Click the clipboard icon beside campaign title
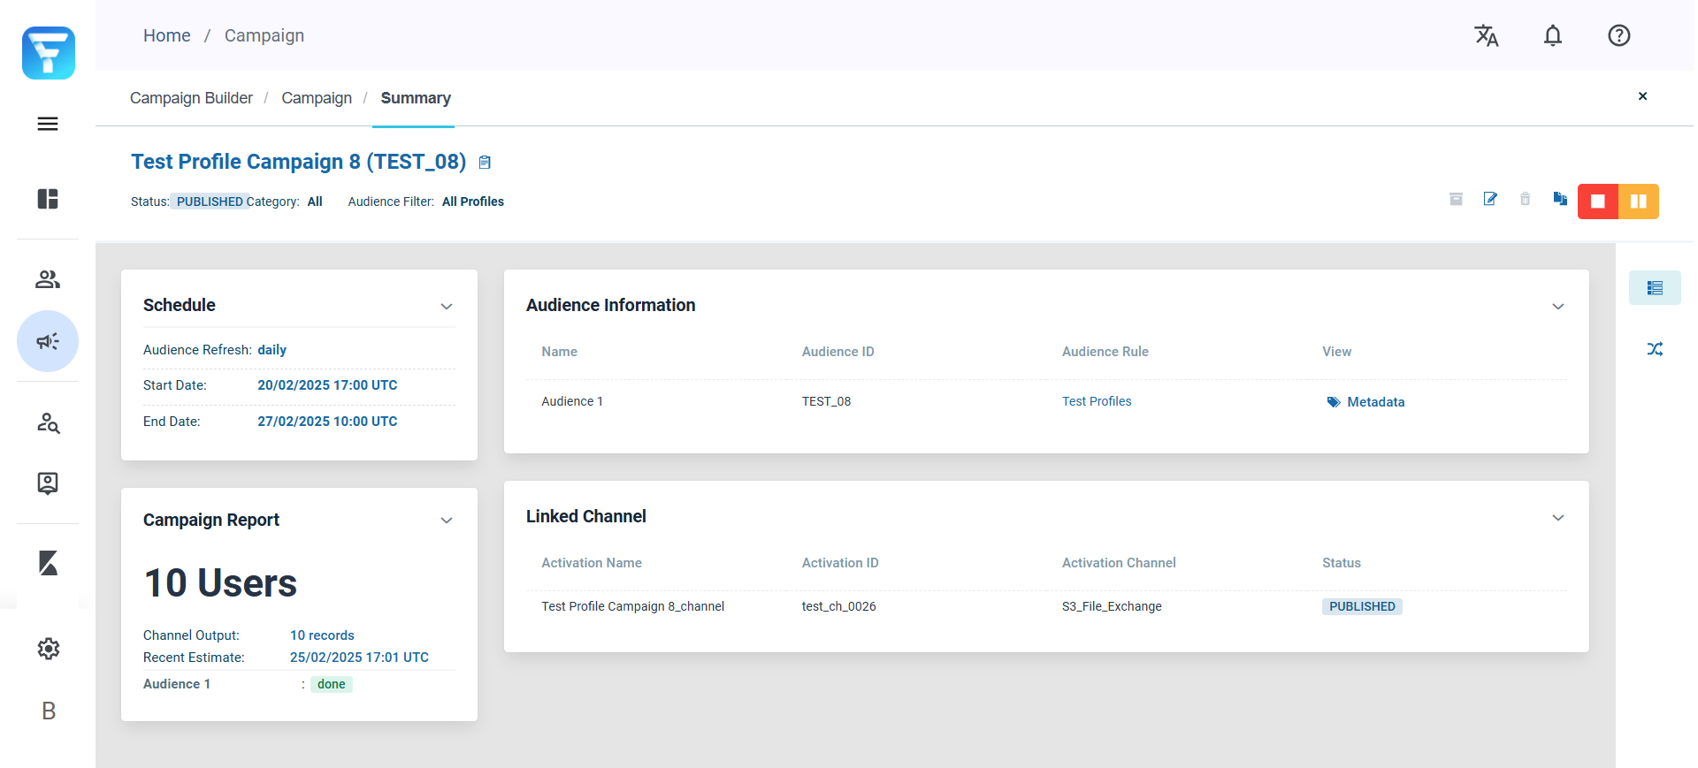 pos(485,163)
